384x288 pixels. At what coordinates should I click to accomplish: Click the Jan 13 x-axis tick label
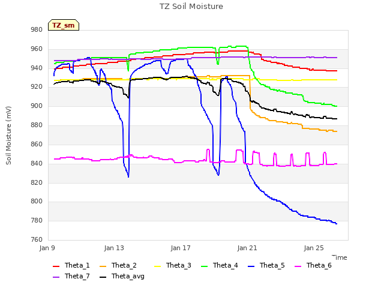(x=114, y=248)
